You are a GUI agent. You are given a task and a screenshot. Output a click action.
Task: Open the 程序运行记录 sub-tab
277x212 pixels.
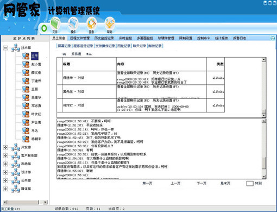click(83, 46)
